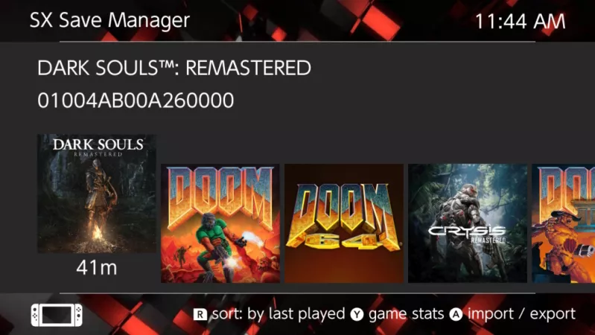Choose the DOOM 64 game tile
Screen dimensions: 595x335
[344, 223]
